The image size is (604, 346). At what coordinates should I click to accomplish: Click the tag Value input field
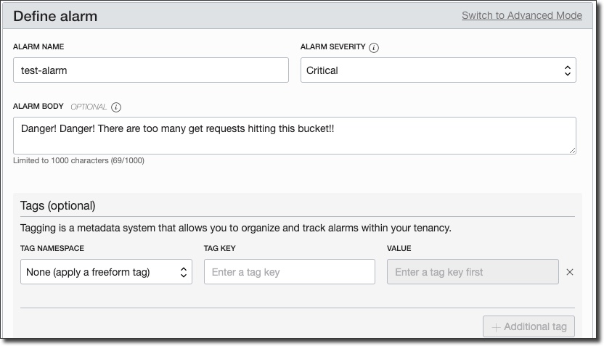473,272
